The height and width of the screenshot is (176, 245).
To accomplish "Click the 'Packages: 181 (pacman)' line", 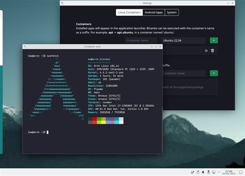I will (104, 79).
